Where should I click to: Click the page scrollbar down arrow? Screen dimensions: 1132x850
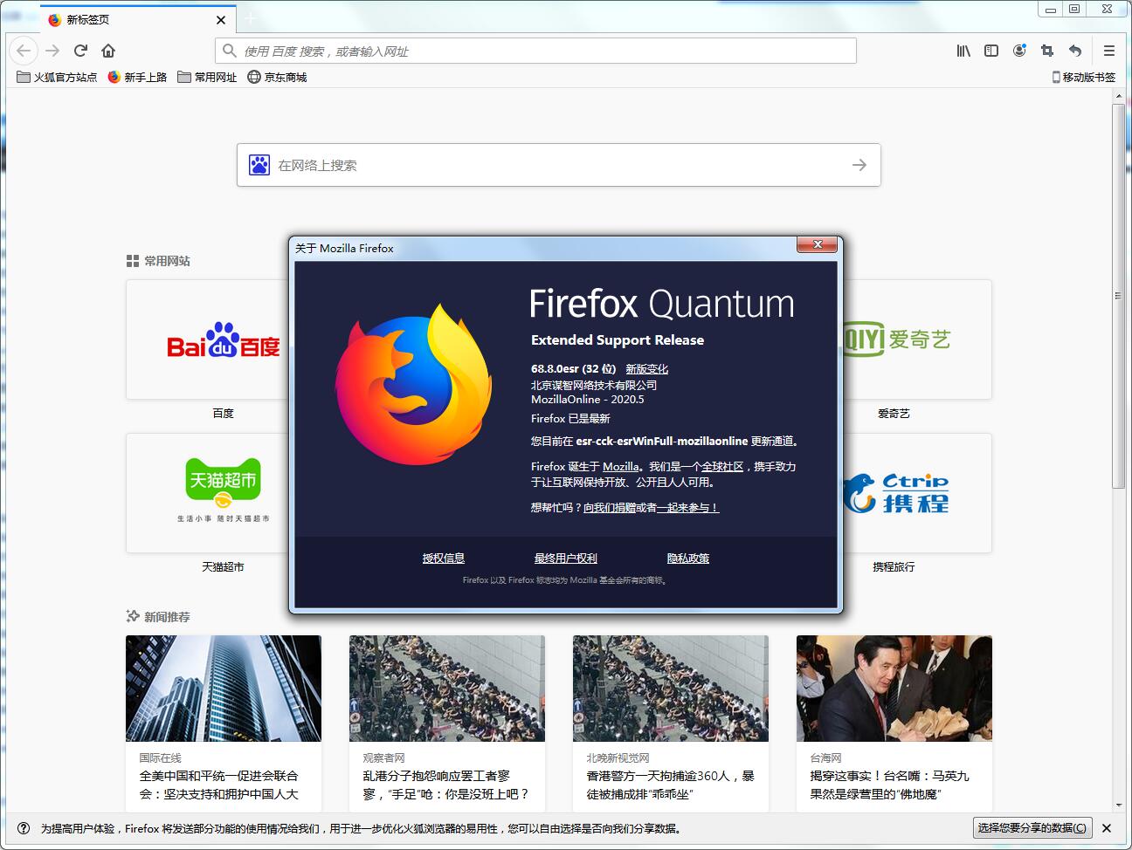[1118, 805]
